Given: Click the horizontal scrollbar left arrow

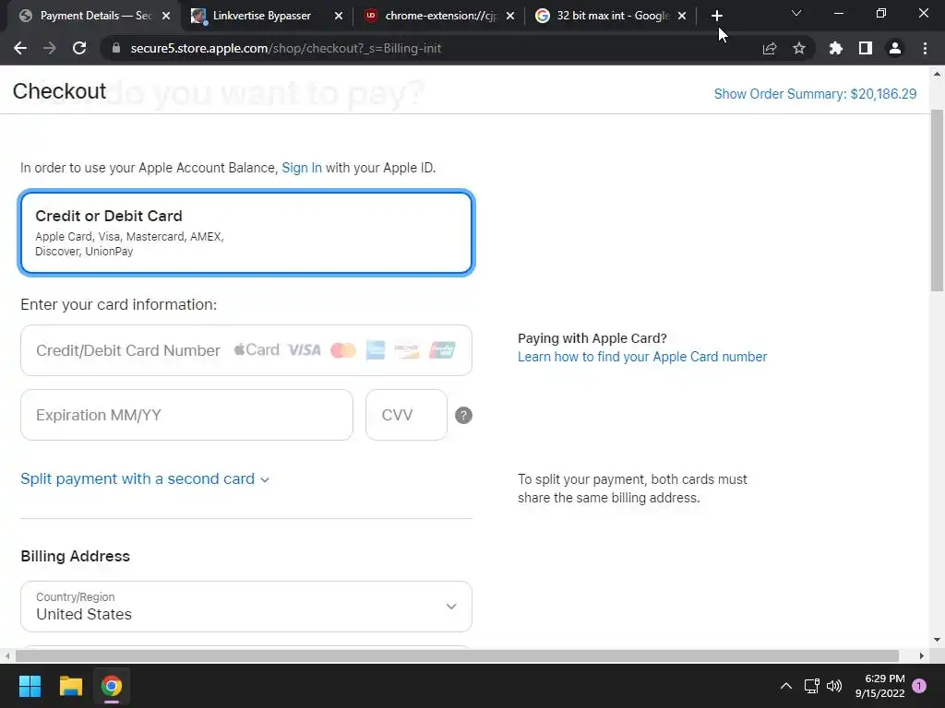Looking at the screenshot, I should click(x=6, y=655).
